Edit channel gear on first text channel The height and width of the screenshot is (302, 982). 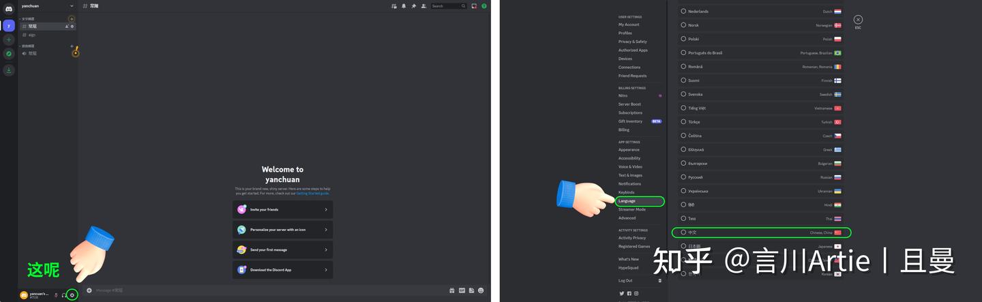[72, 27]
